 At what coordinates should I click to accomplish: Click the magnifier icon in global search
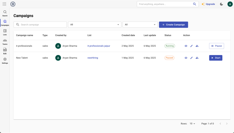point(194,4)
